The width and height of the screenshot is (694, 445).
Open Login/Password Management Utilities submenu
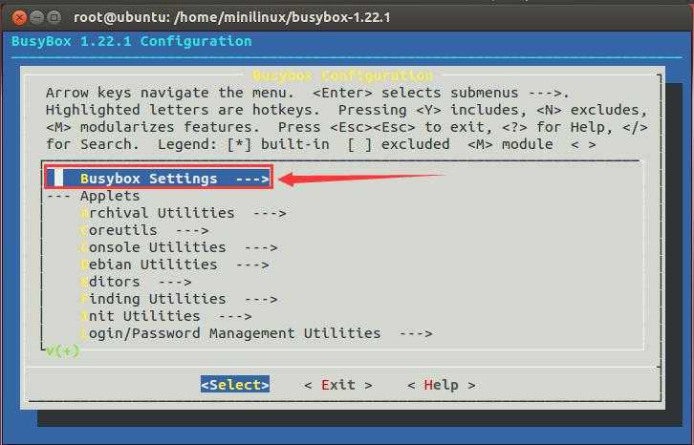click(x=256, y=333)
